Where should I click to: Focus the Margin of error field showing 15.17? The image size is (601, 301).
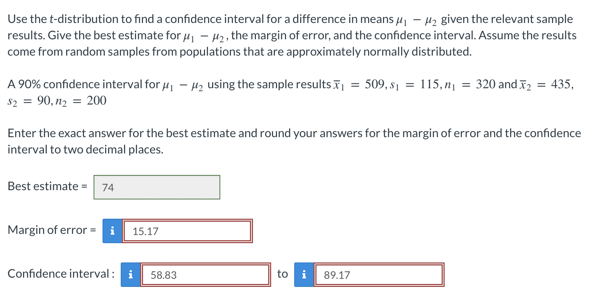coord(187,231)
